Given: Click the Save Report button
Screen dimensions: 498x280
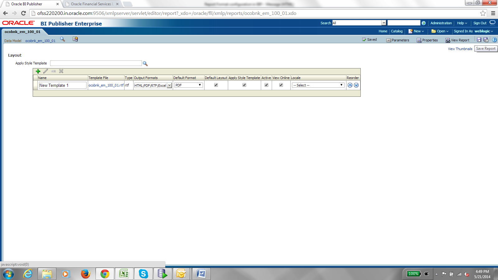Looking at the screenshot, I should [x=486, y=49].
